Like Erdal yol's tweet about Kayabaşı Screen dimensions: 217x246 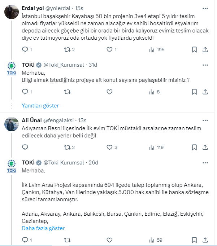[x=109, y=50]
